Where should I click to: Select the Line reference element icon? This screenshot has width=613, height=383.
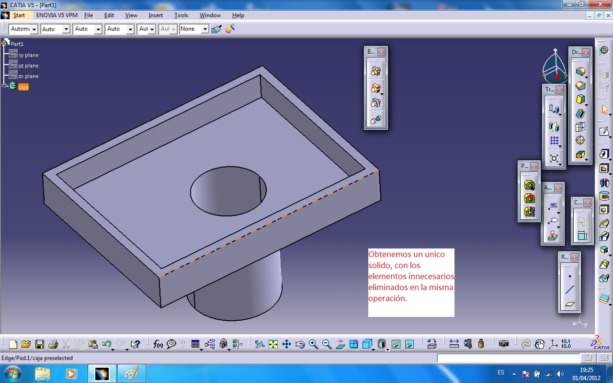(569, 290)
